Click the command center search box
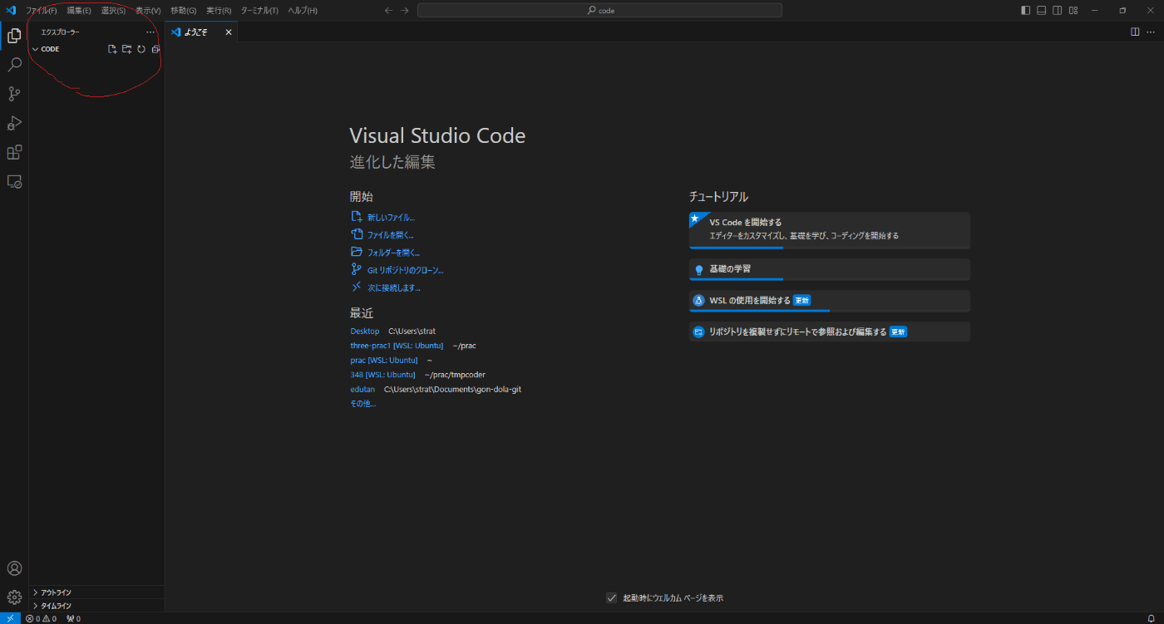The height and width of the screenshot is (624, 1164). coord(599,10)
